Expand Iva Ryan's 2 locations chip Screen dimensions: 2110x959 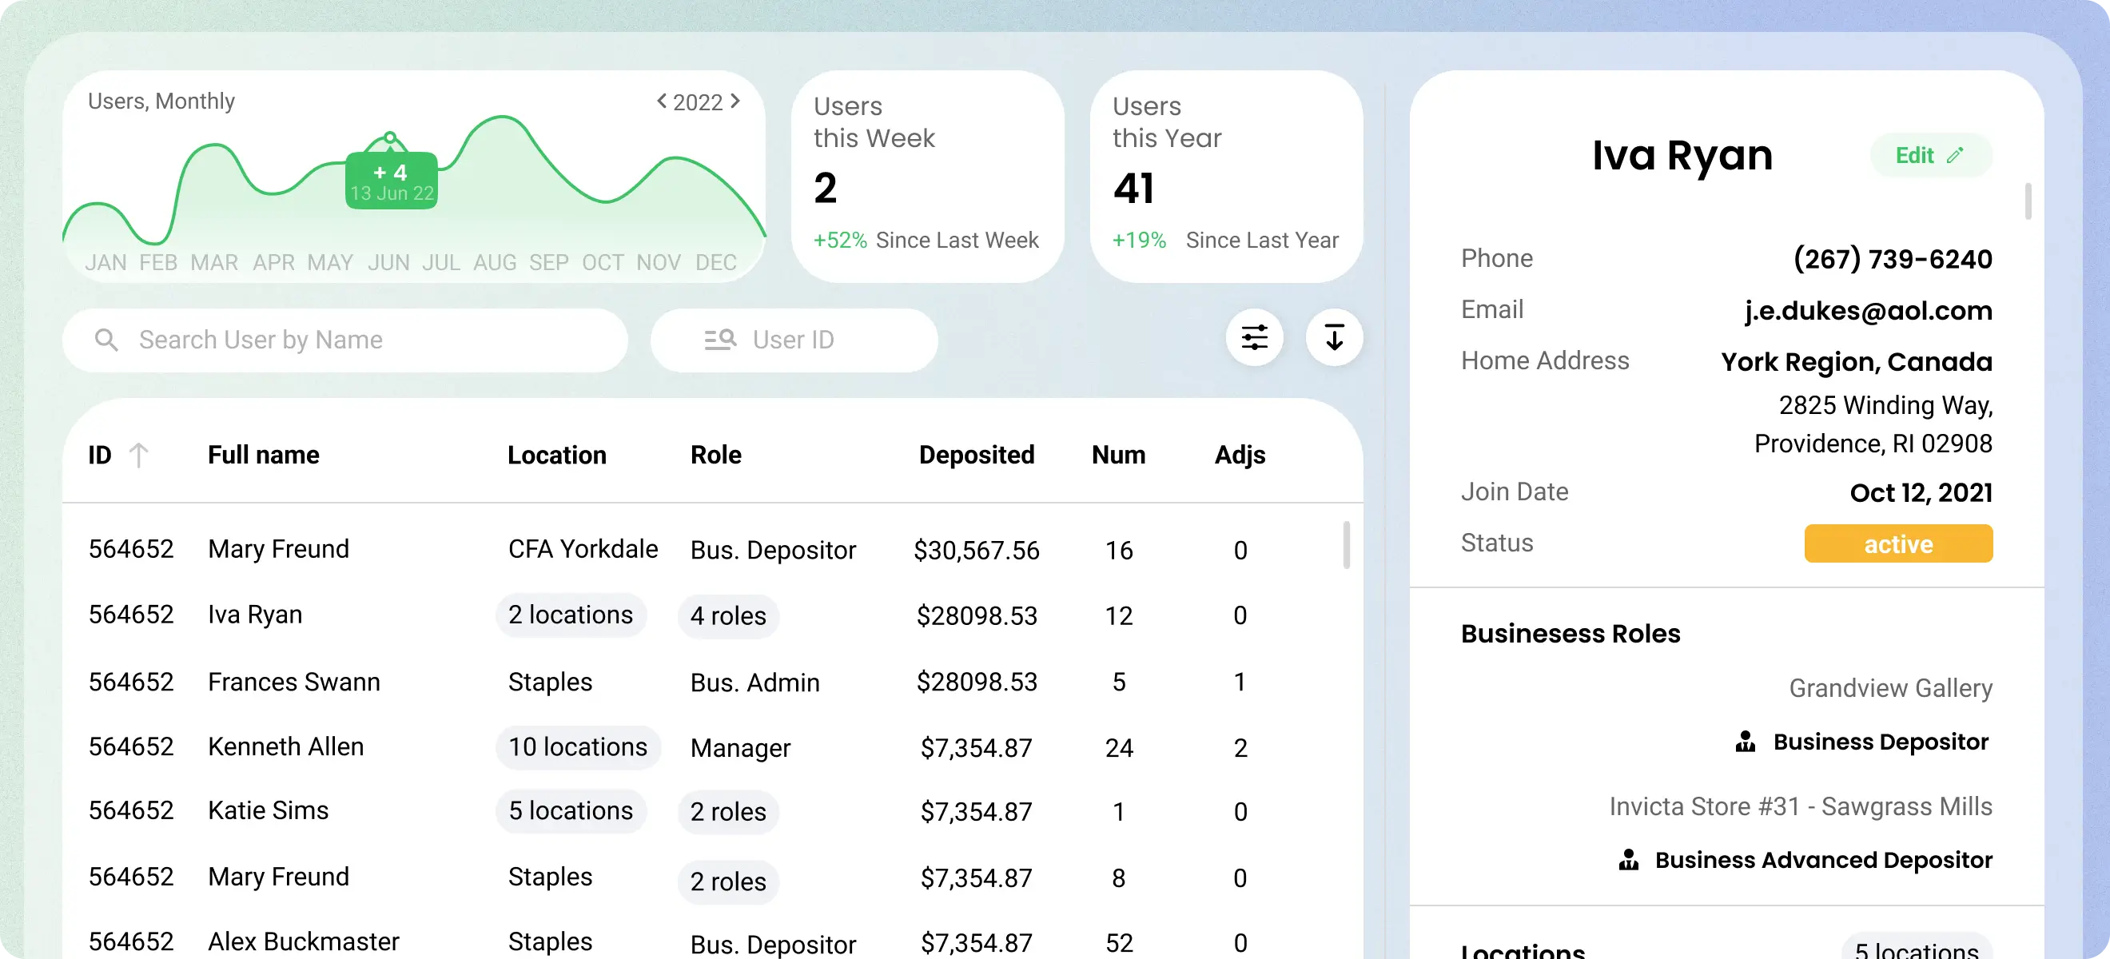pos(570,615)
